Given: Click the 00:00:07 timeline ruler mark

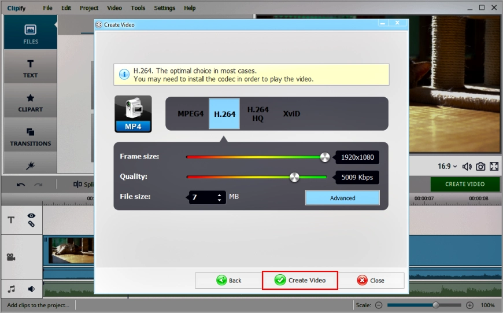Looking at the screenshot, I should click(424, 198).
